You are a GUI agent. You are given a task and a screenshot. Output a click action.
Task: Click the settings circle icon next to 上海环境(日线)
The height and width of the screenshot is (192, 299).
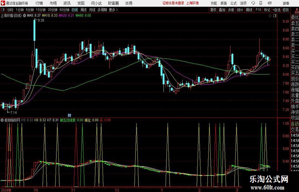click(24, 15)
